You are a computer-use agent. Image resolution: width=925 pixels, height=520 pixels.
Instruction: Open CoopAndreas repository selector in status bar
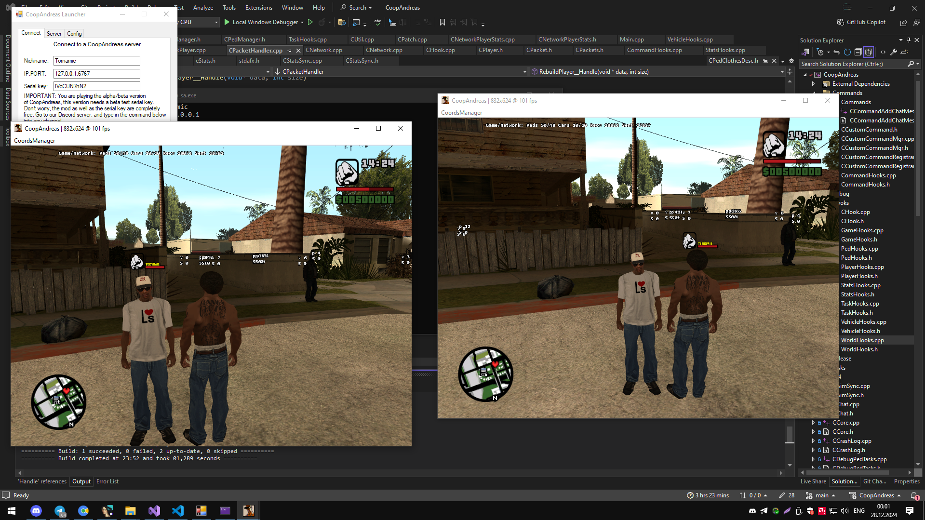(875, 495)
